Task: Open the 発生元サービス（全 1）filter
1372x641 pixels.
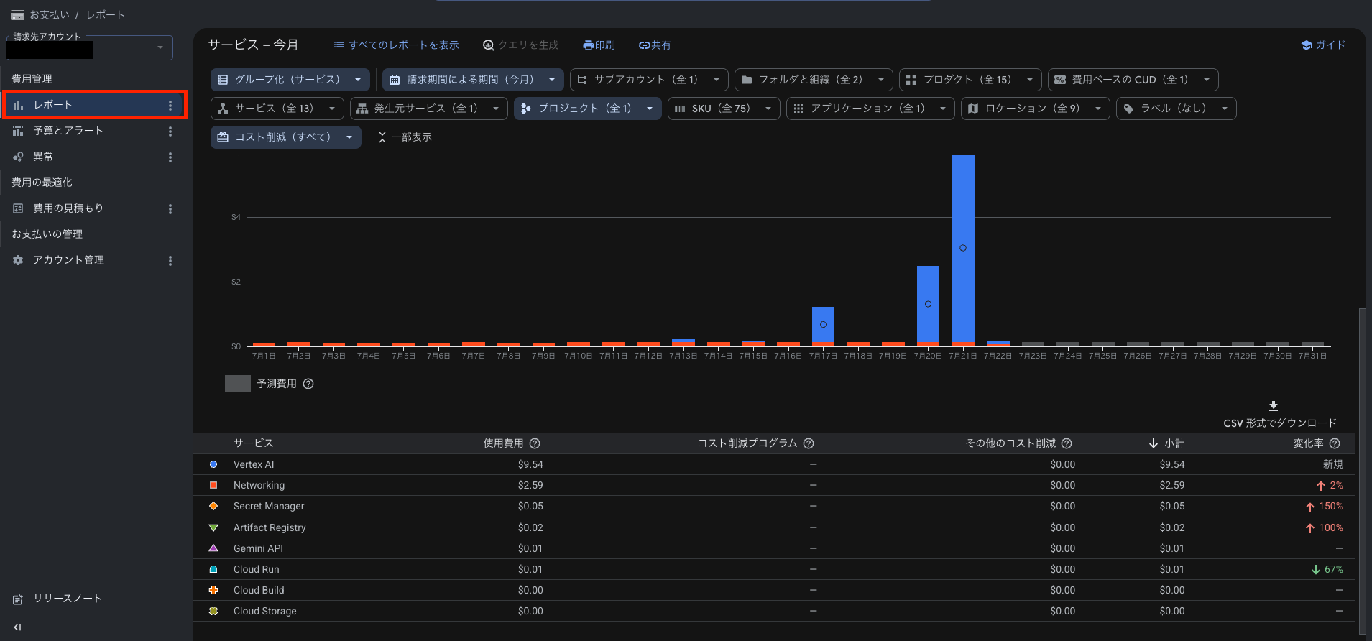Action: pyautogui.click(x=429, y=109)
